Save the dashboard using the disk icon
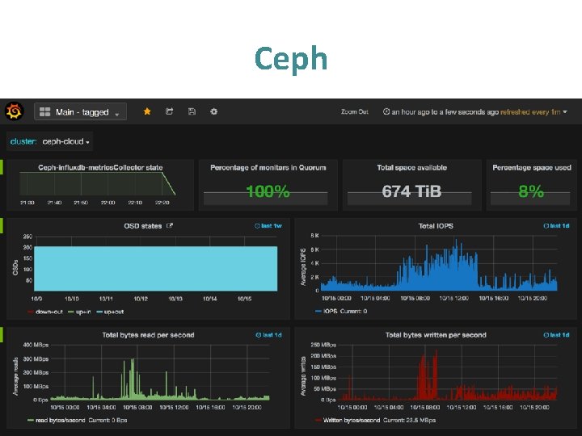Screen dimensions: 582x436 192,111
